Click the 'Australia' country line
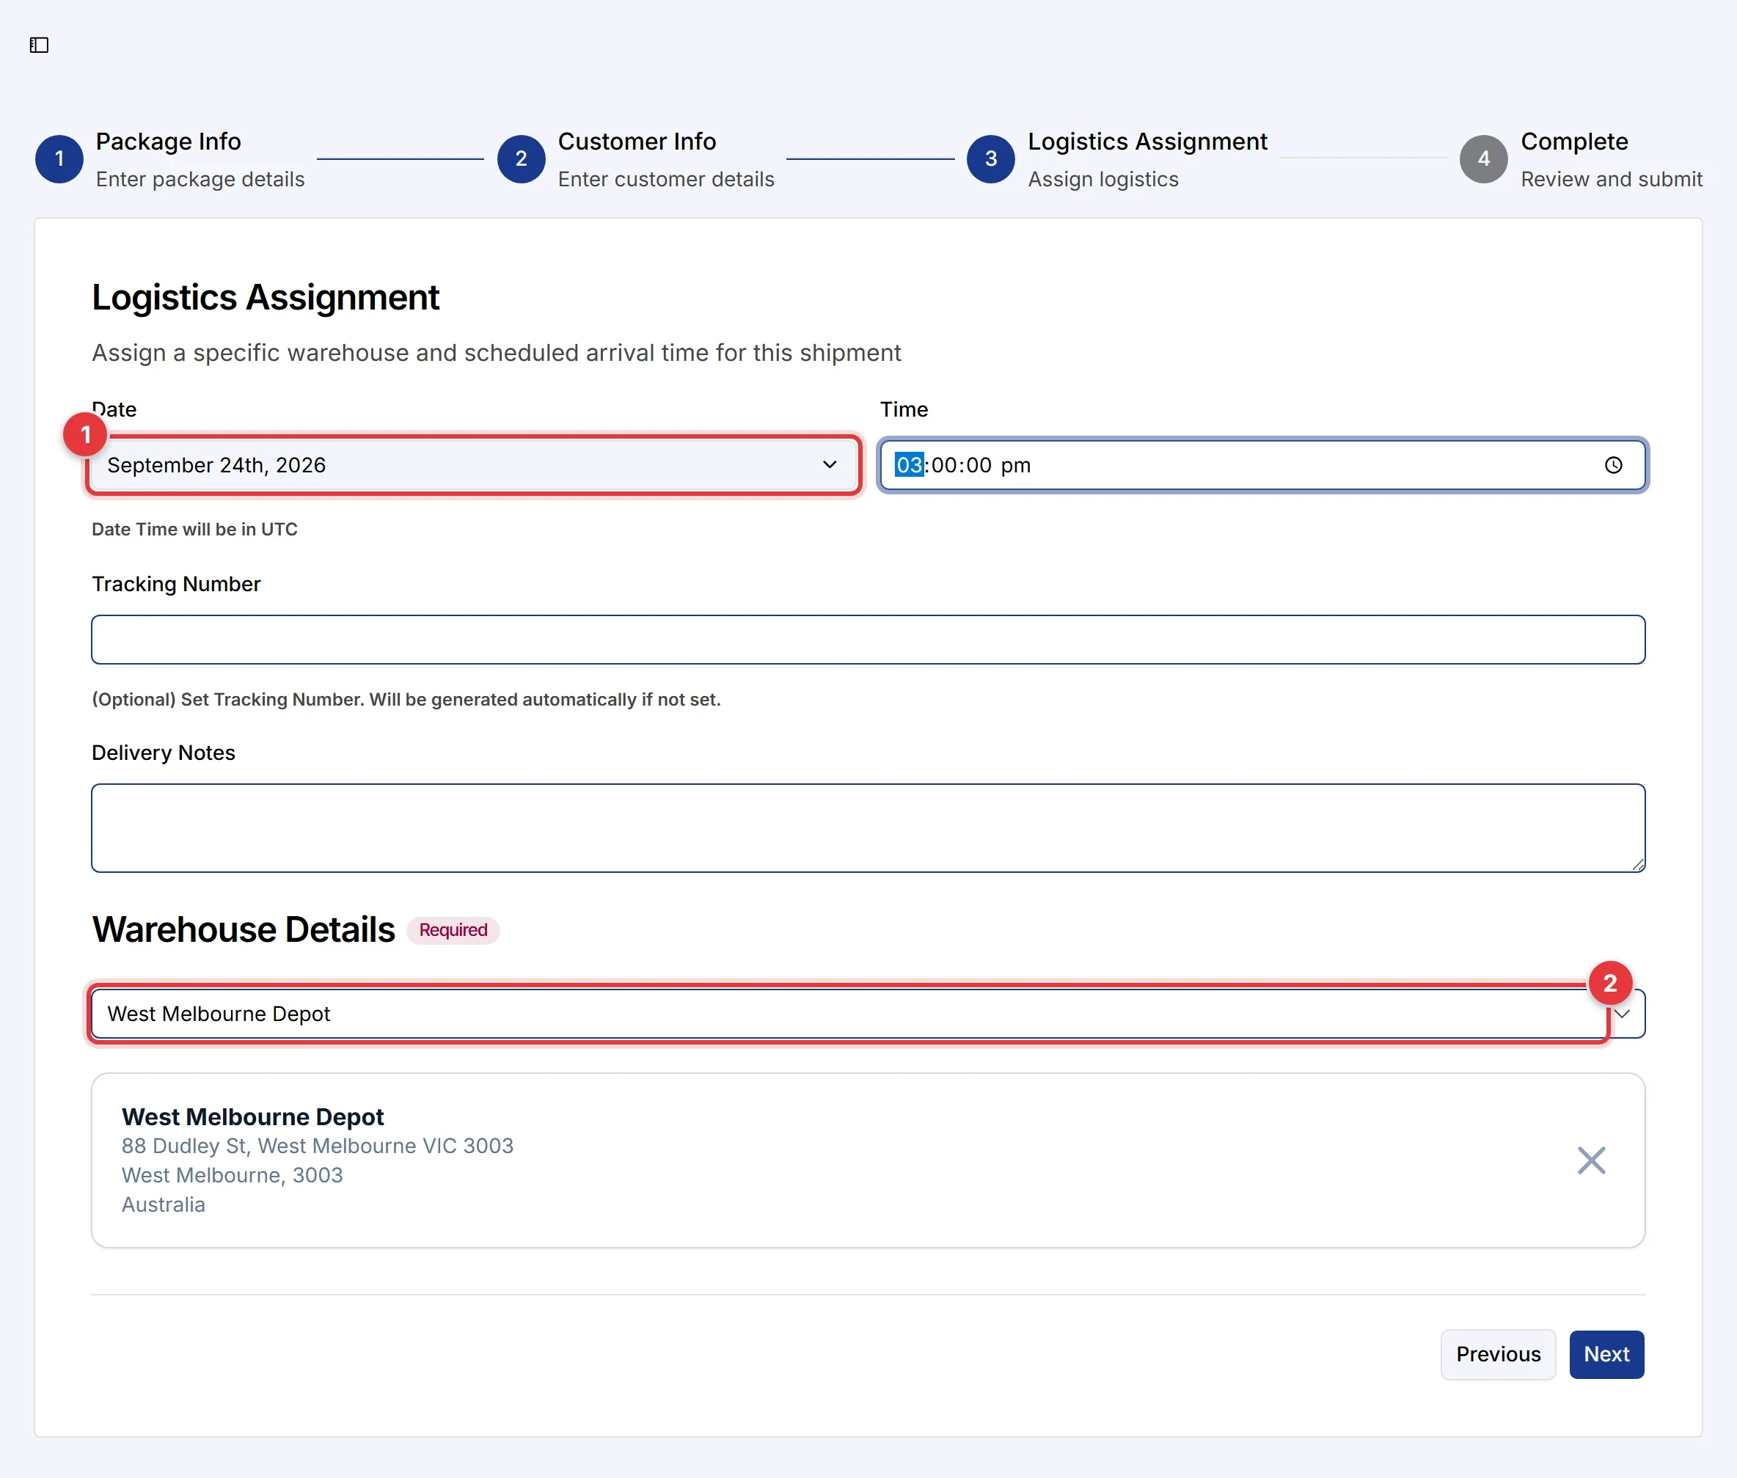The height and width of the screenshot is (1478, 1737). (164, 1204)
